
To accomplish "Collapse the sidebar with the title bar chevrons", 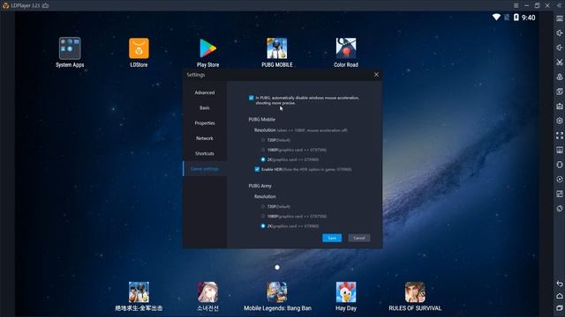I will click(559, 5).
